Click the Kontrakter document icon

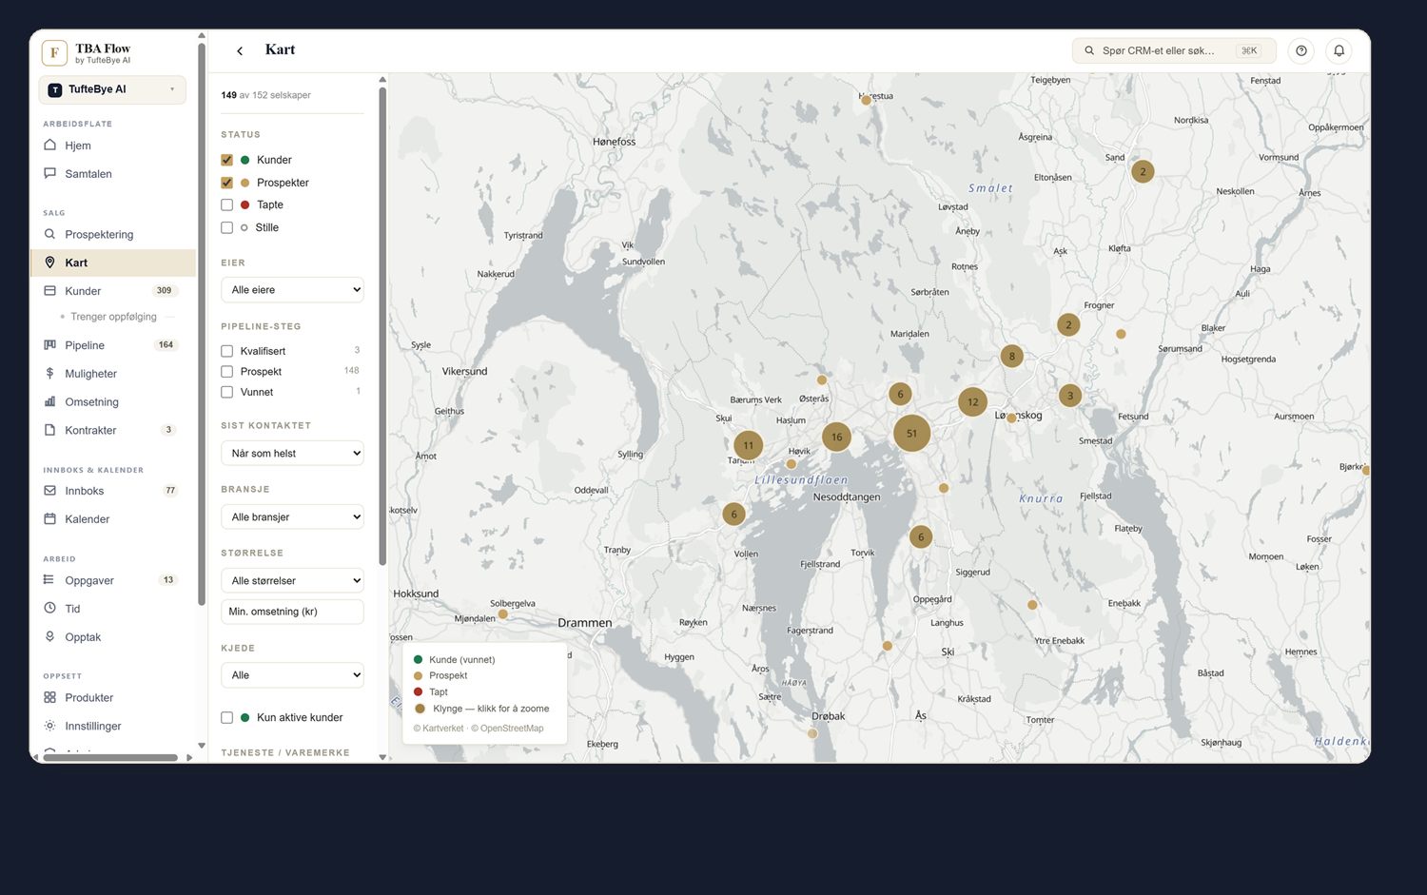49,430
